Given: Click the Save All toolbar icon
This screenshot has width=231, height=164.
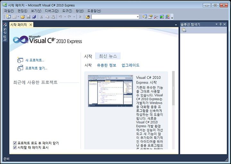Looking at the screenshot, I should 34,17.
